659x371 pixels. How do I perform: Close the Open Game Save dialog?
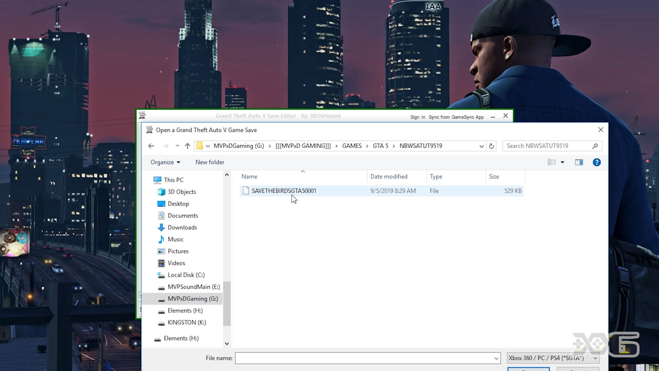pyautogui.click(x=601, y=130)
